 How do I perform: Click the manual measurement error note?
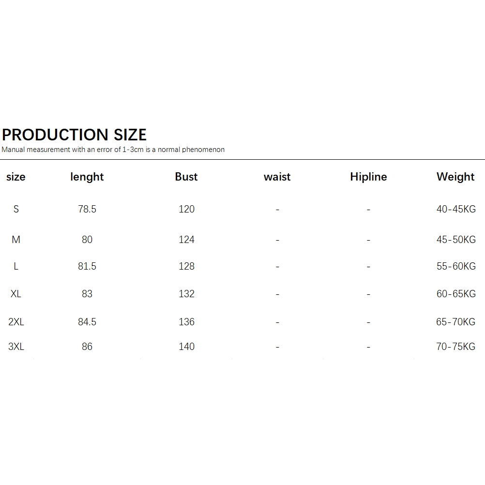coord(113,150)
